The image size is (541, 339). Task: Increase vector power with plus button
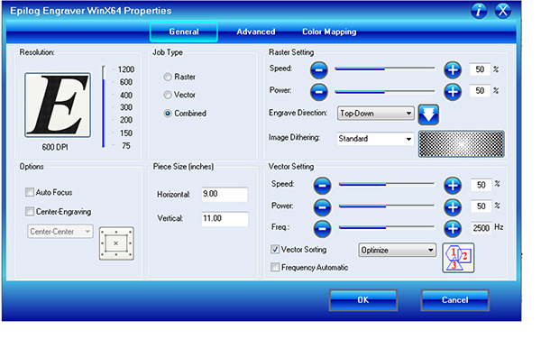point(453,207)
